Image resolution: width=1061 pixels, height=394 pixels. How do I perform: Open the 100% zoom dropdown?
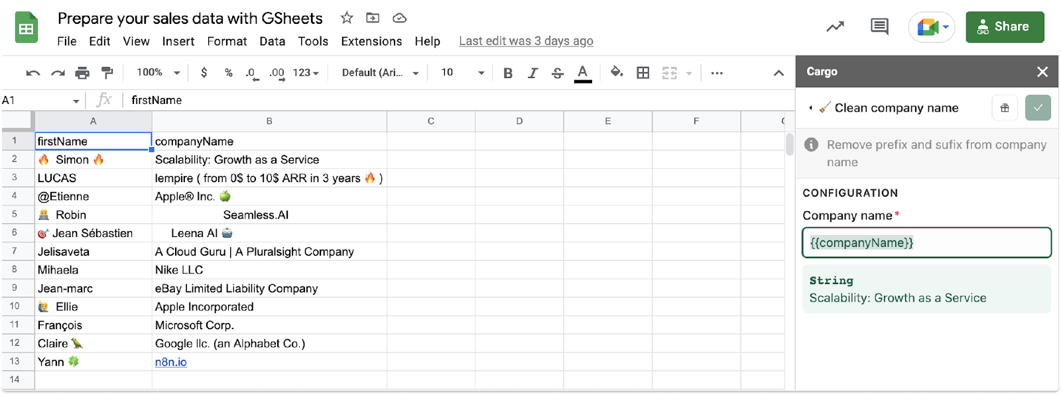click(158, 73)
